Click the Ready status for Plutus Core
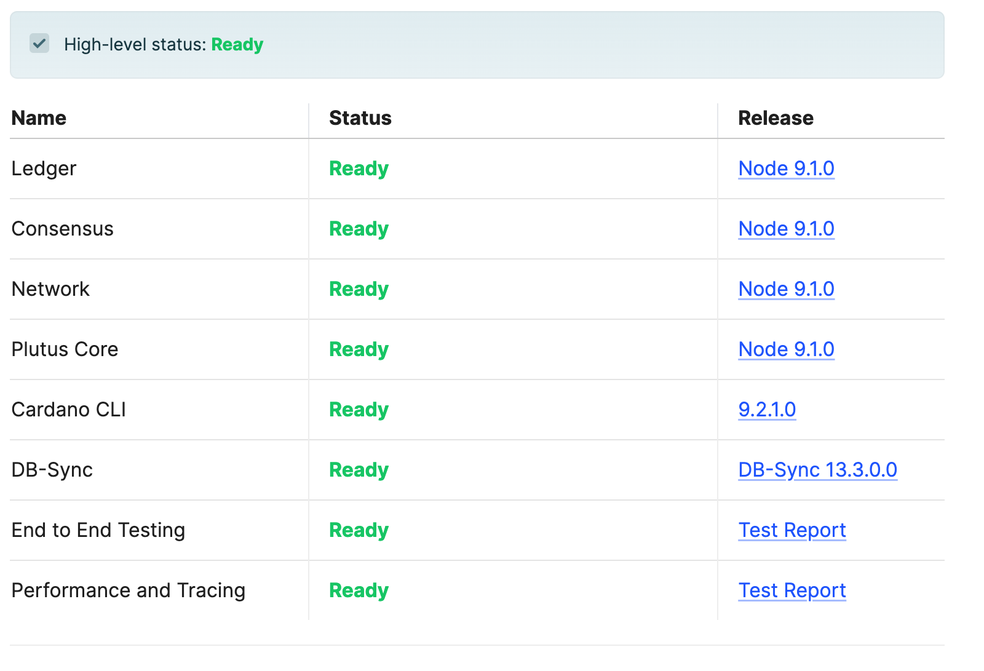The width and height of the screenshot is (984, 671). pyautogui.click(x=359, y=349)
